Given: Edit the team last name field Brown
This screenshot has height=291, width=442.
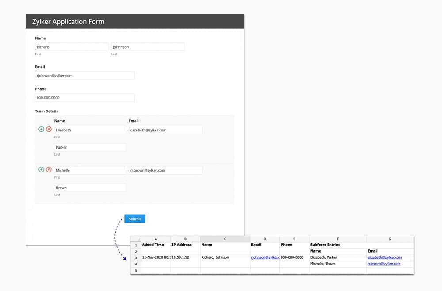Looking at the screenshot, I should [x=90, y=188].
